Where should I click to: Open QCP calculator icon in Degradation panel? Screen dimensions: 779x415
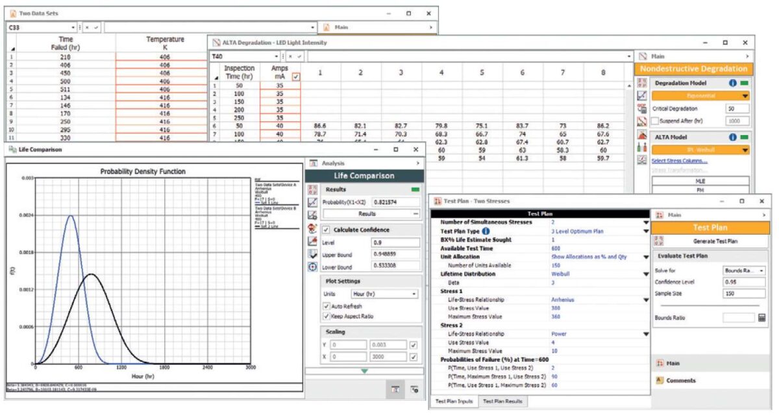tap(641, 108)
